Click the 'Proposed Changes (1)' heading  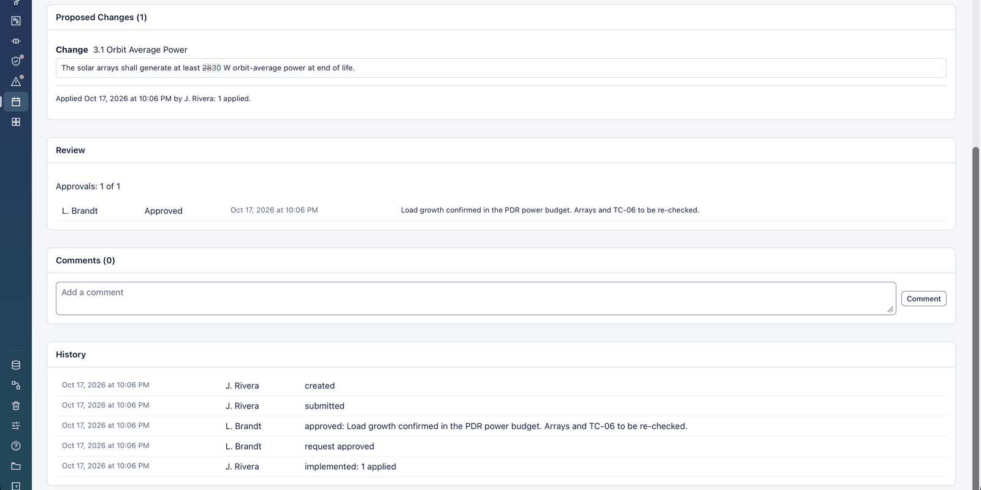point(101,17)
